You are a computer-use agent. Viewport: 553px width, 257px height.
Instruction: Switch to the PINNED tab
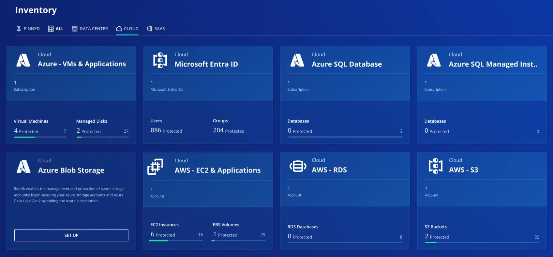point(28,29)
